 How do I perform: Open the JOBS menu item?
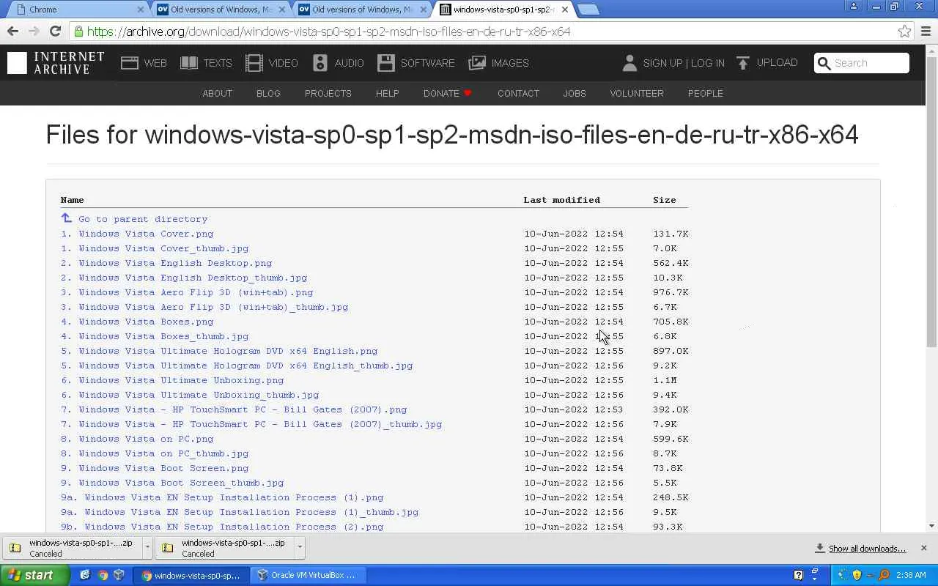(x=575, y=93)
